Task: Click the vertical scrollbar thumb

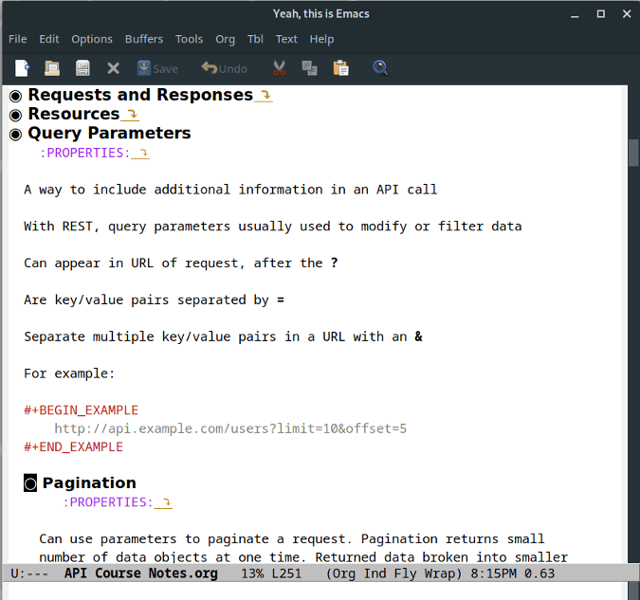Action: [x=632, y=152]
